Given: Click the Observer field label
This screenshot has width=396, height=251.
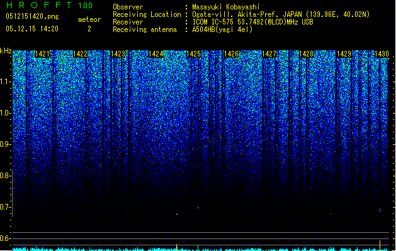Looking at the screenshot, I should coord(128,7).
